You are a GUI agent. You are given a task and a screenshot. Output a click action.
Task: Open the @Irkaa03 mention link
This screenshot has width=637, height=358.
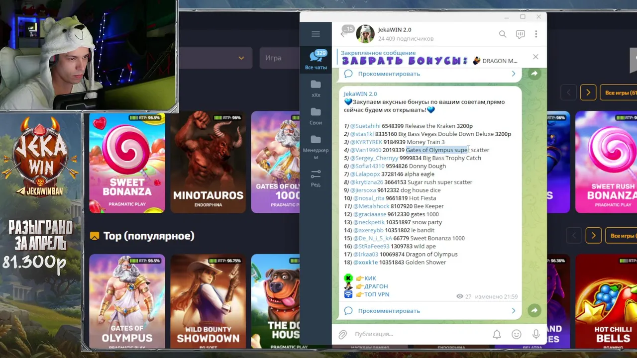click(366, 254)
